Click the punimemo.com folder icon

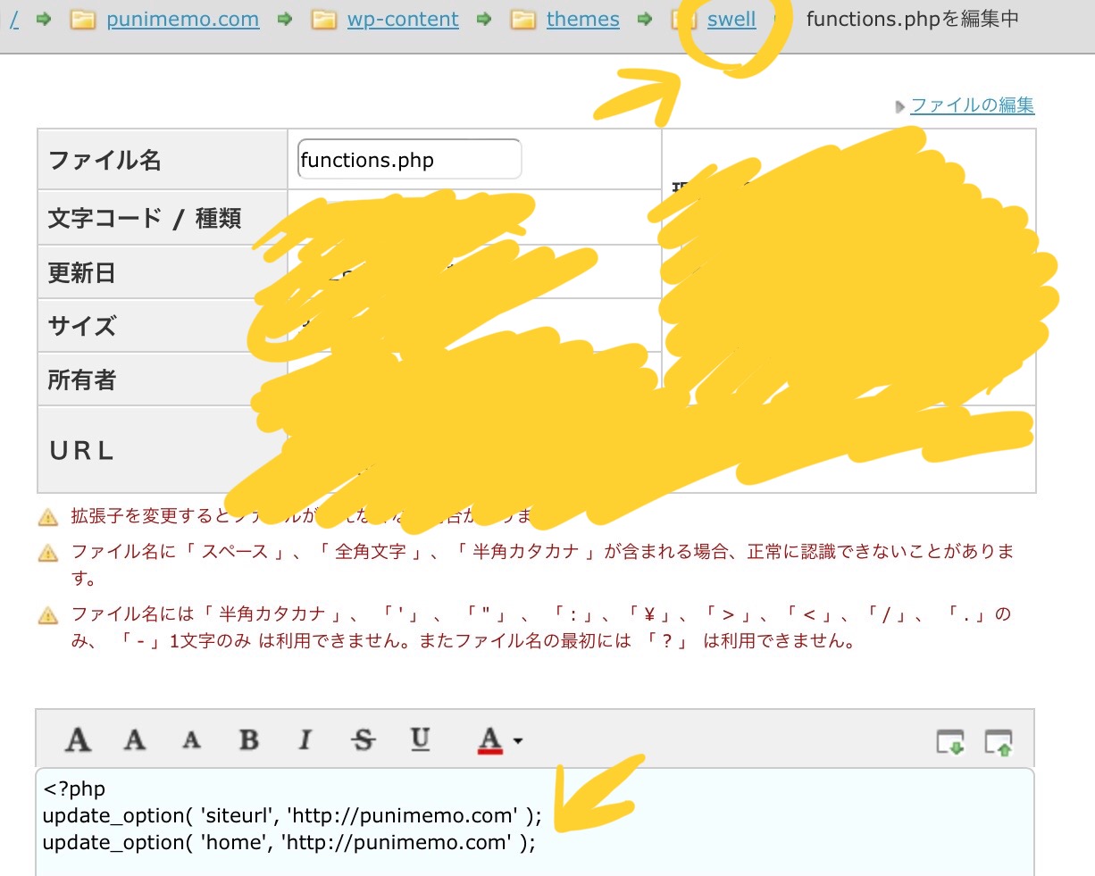point(83,20)
